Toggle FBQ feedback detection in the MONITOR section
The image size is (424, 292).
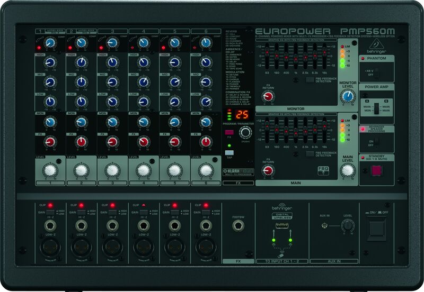pyautogui.click(x=310, y=80)
